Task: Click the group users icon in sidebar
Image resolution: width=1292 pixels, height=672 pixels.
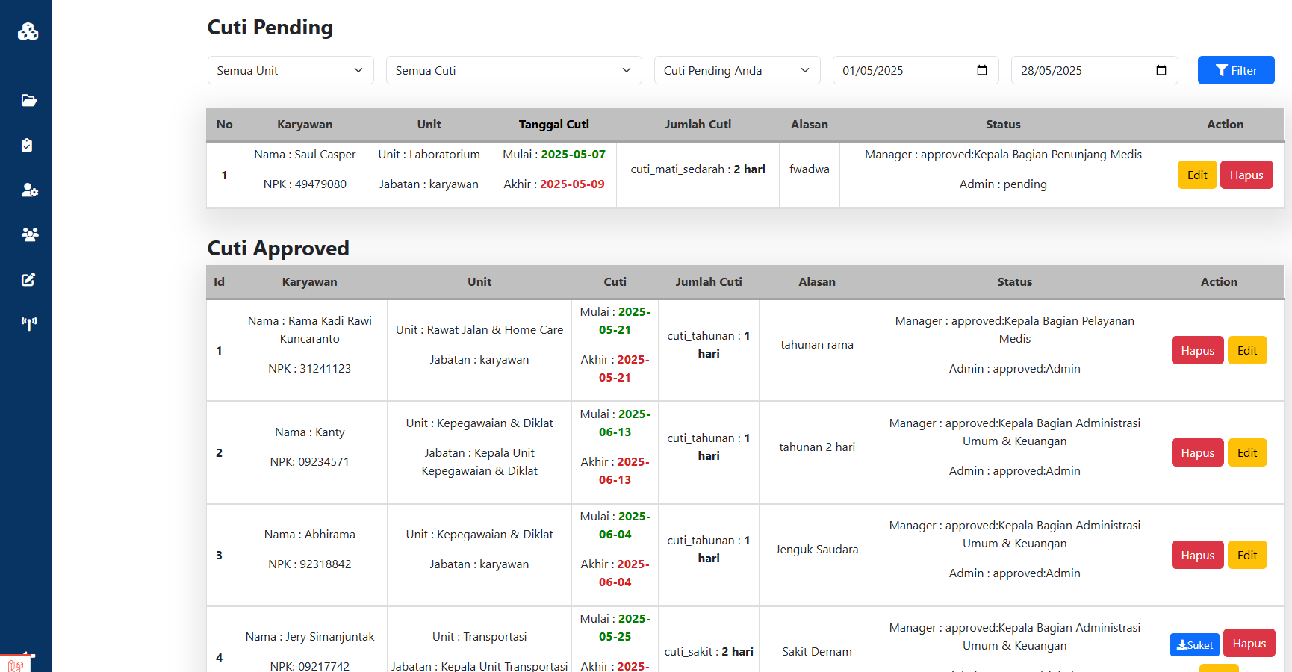Action: (x=29, y=234)
